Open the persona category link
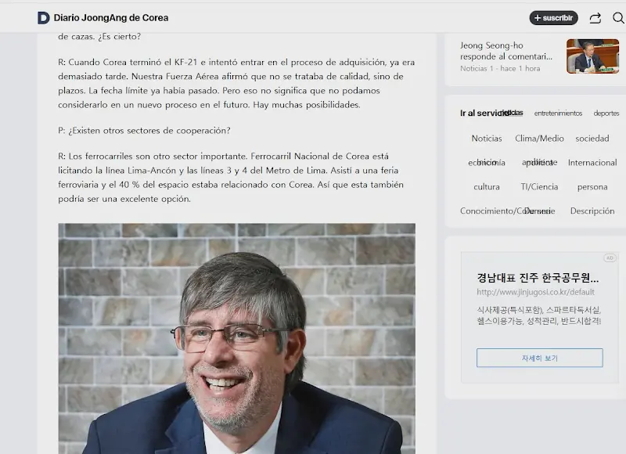 click(592, 187)
